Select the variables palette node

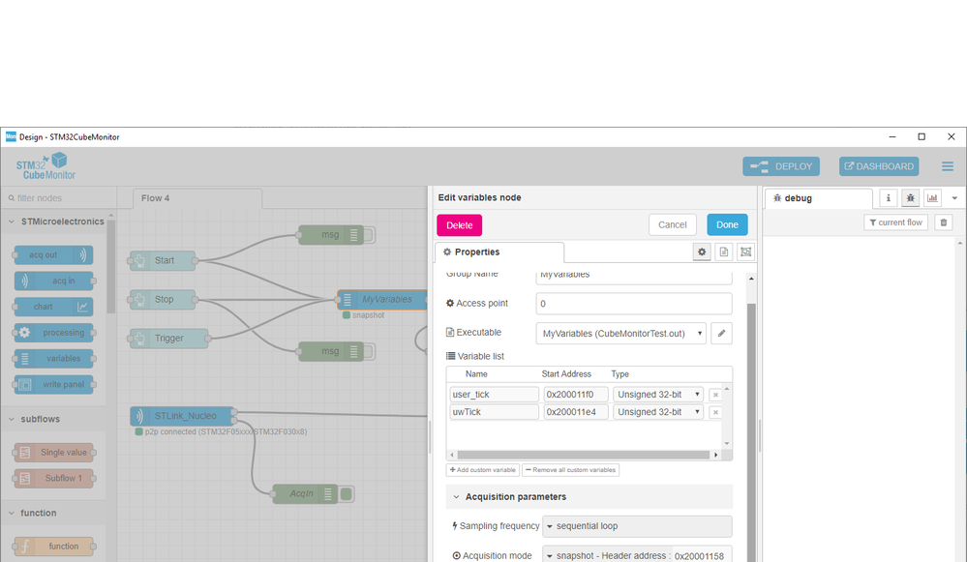(53, 359)
